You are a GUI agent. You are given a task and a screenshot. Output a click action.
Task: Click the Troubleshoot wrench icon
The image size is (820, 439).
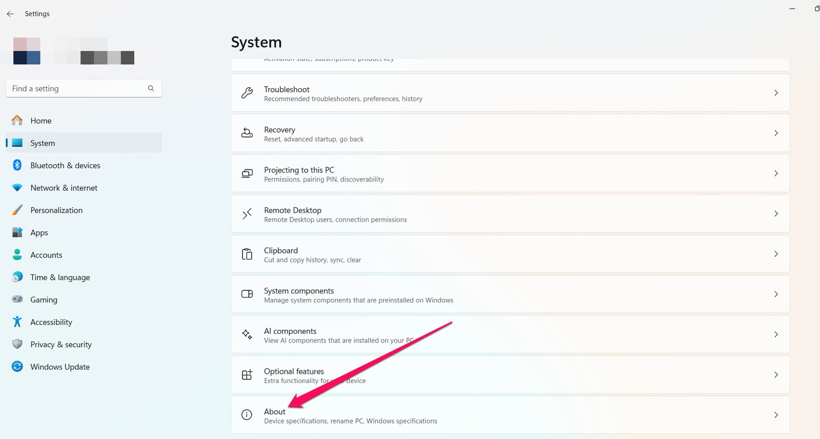[x=247, y=93]
